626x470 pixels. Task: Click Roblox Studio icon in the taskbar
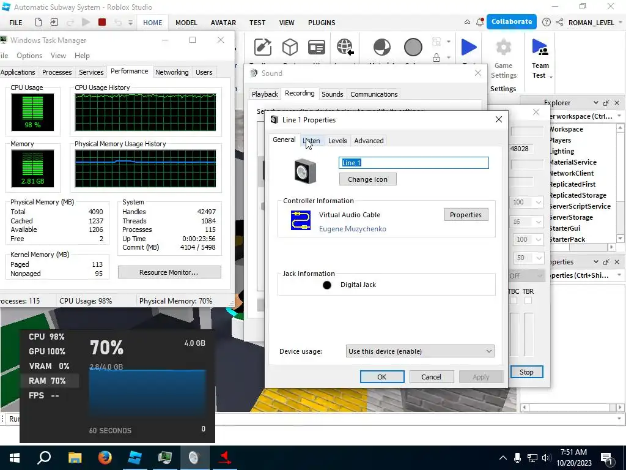coord(135,458)
